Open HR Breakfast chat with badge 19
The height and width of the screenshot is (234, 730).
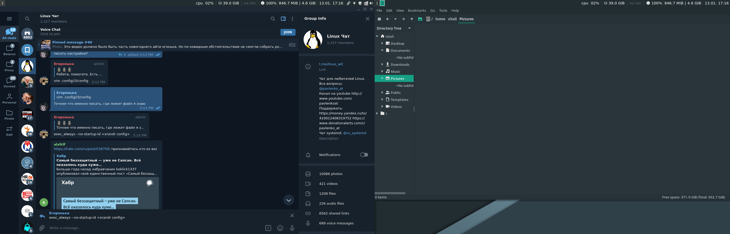(x=27, y=179)
